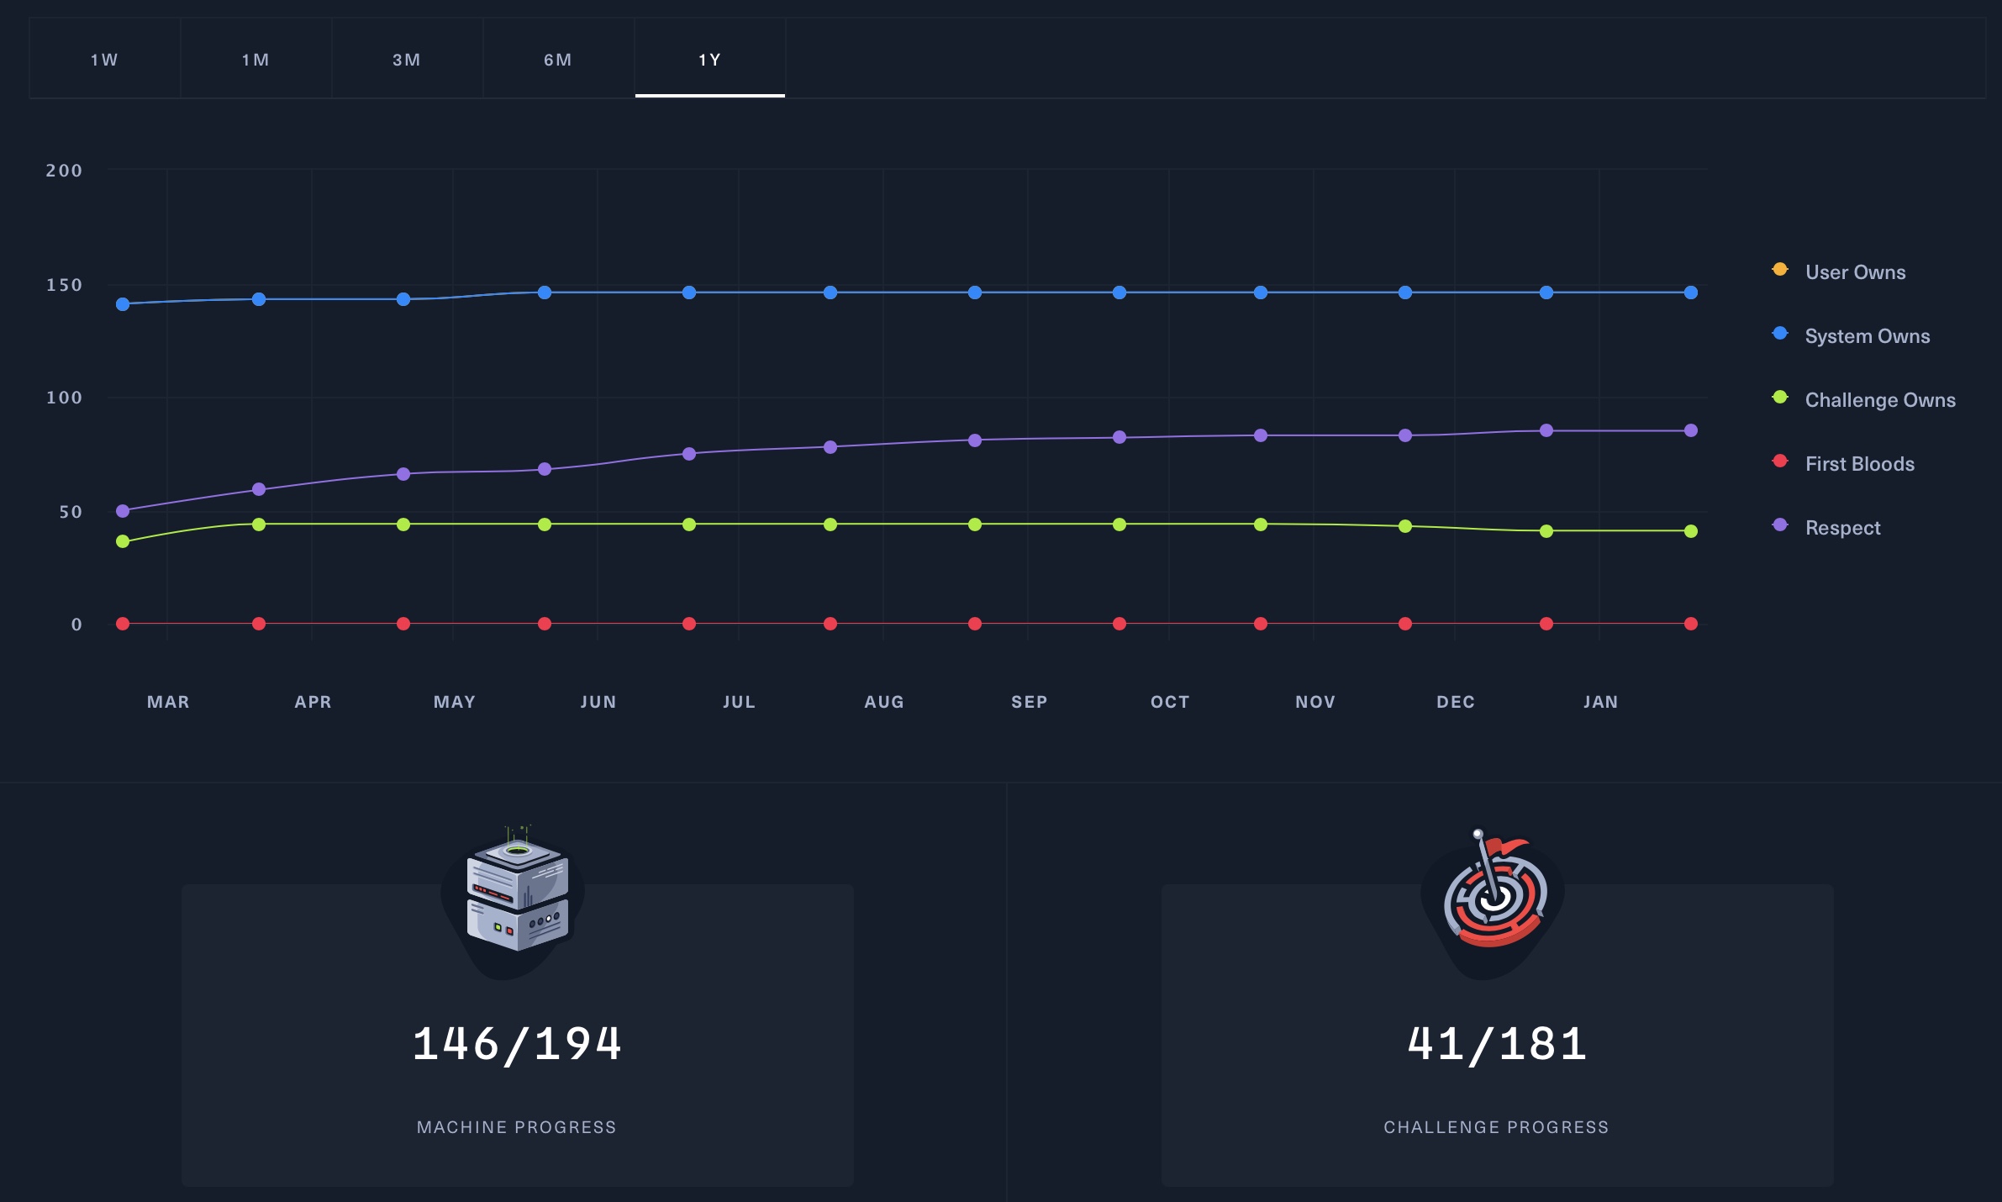Select the 1Y time range tab
This screenshot has height=1202, width=2002.
click(709, 60)
